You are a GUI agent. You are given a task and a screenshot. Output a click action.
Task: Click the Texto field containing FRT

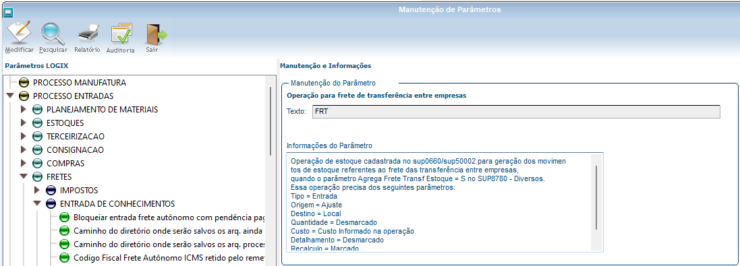(516, 112)
